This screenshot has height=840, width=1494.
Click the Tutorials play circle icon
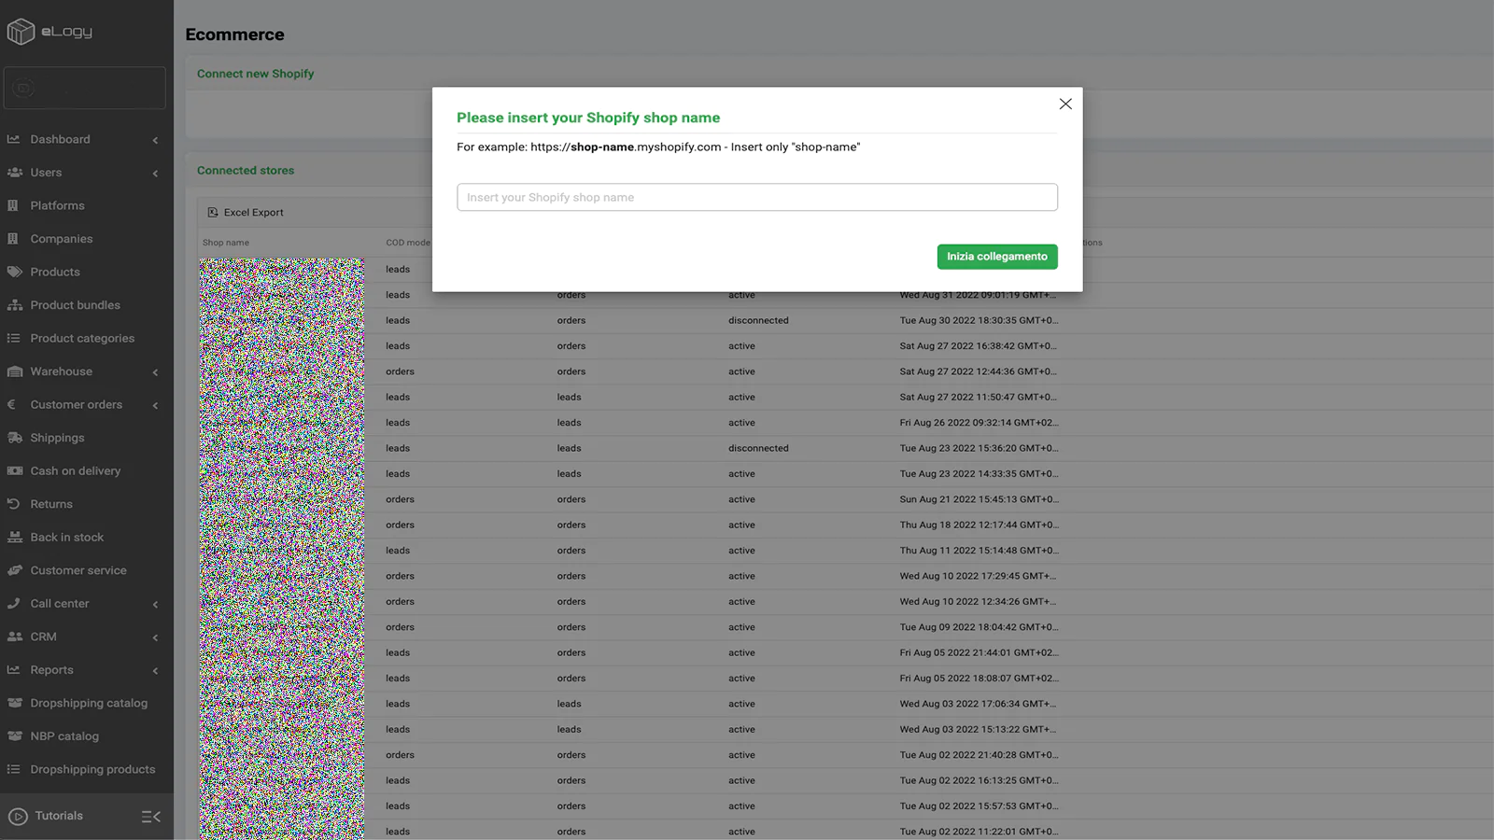(18, 817)
